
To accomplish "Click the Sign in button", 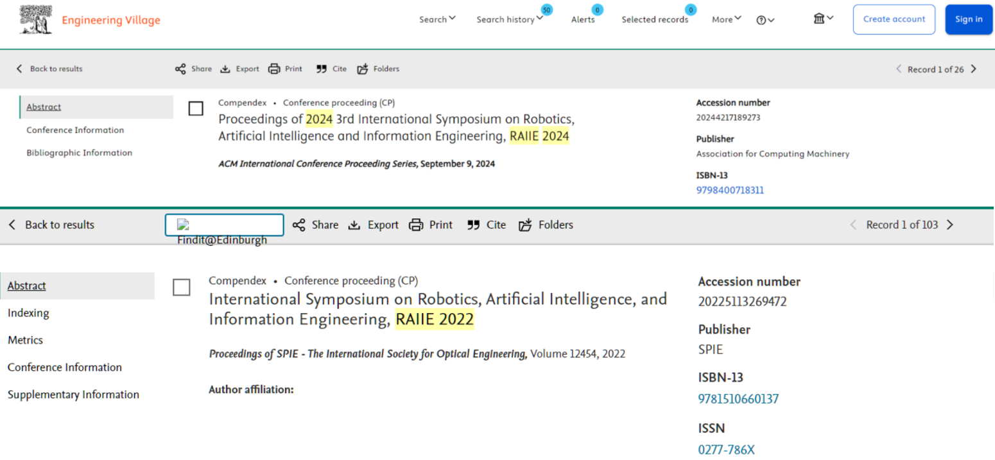I will click(969, 19).
